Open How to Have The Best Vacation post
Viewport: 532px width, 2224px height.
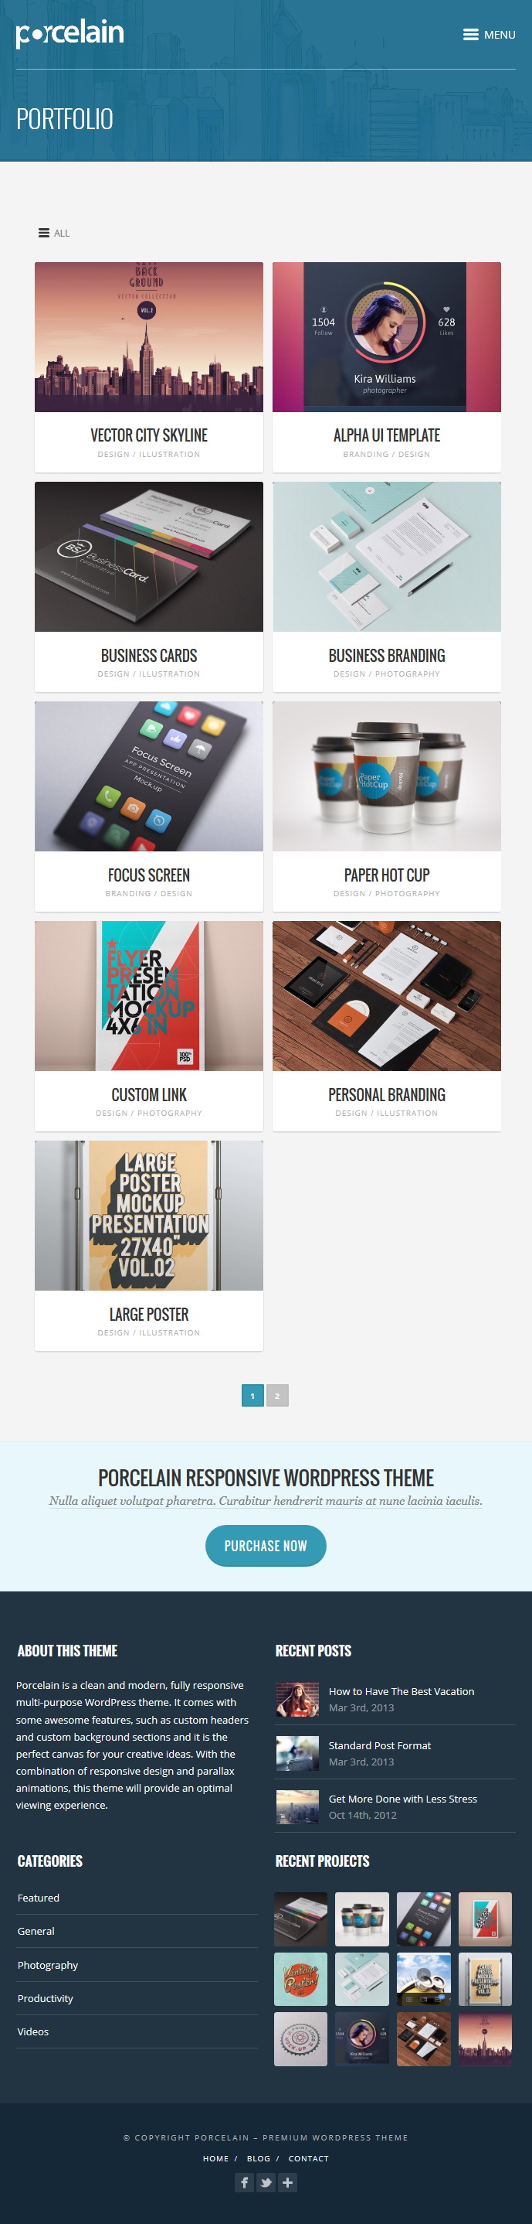coord(401,1691)
